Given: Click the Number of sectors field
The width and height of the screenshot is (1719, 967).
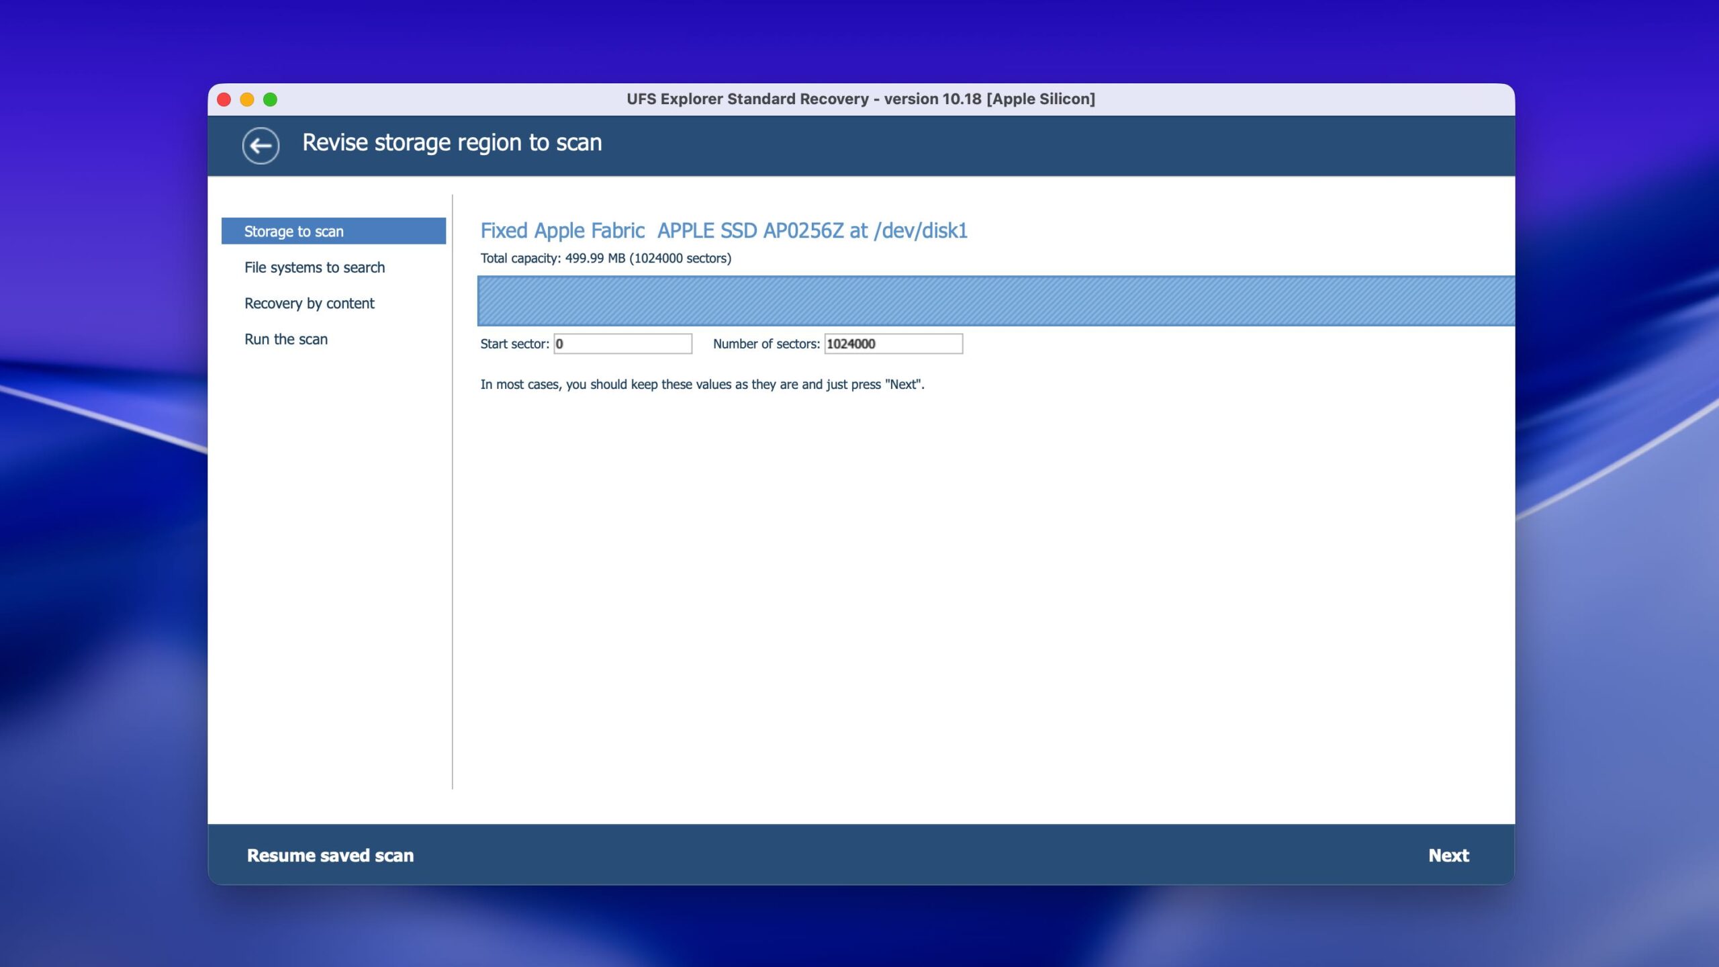Looking at the screenshot, I should click(893, 344).
